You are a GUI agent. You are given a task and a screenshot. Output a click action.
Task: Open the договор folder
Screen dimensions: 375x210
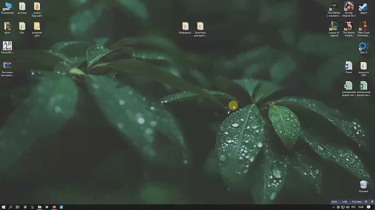click(x=22, y=7)
